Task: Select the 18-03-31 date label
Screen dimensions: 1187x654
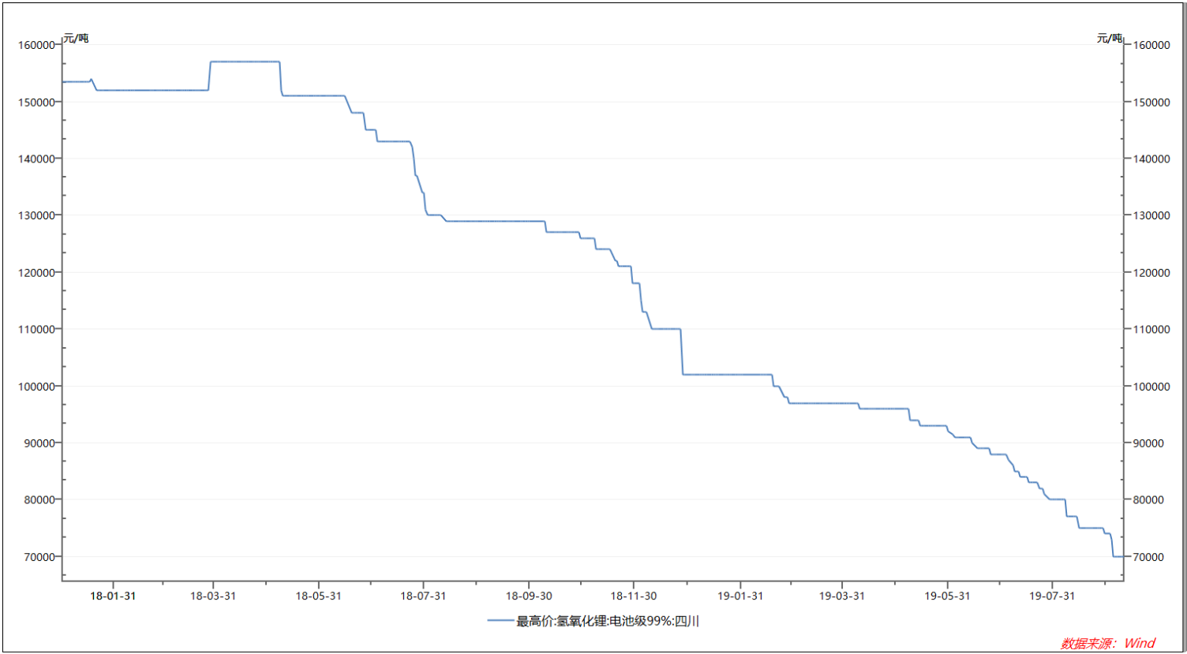Action: [x=213, y=596]
